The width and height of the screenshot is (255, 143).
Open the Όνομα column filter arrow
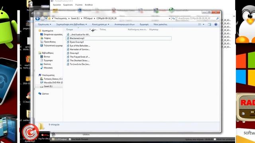90,29
